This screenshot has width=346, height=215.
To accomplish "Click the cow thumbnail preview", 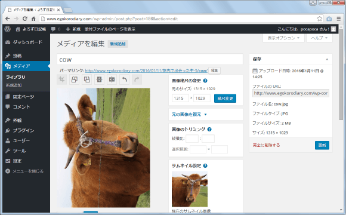I will point(190,189).
